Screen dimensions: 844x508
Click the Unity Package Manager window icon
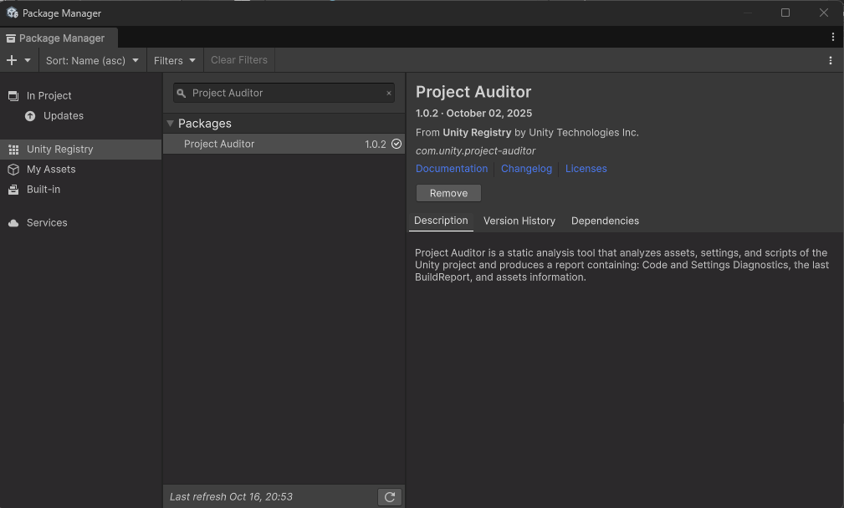click(x=13, y=13)
